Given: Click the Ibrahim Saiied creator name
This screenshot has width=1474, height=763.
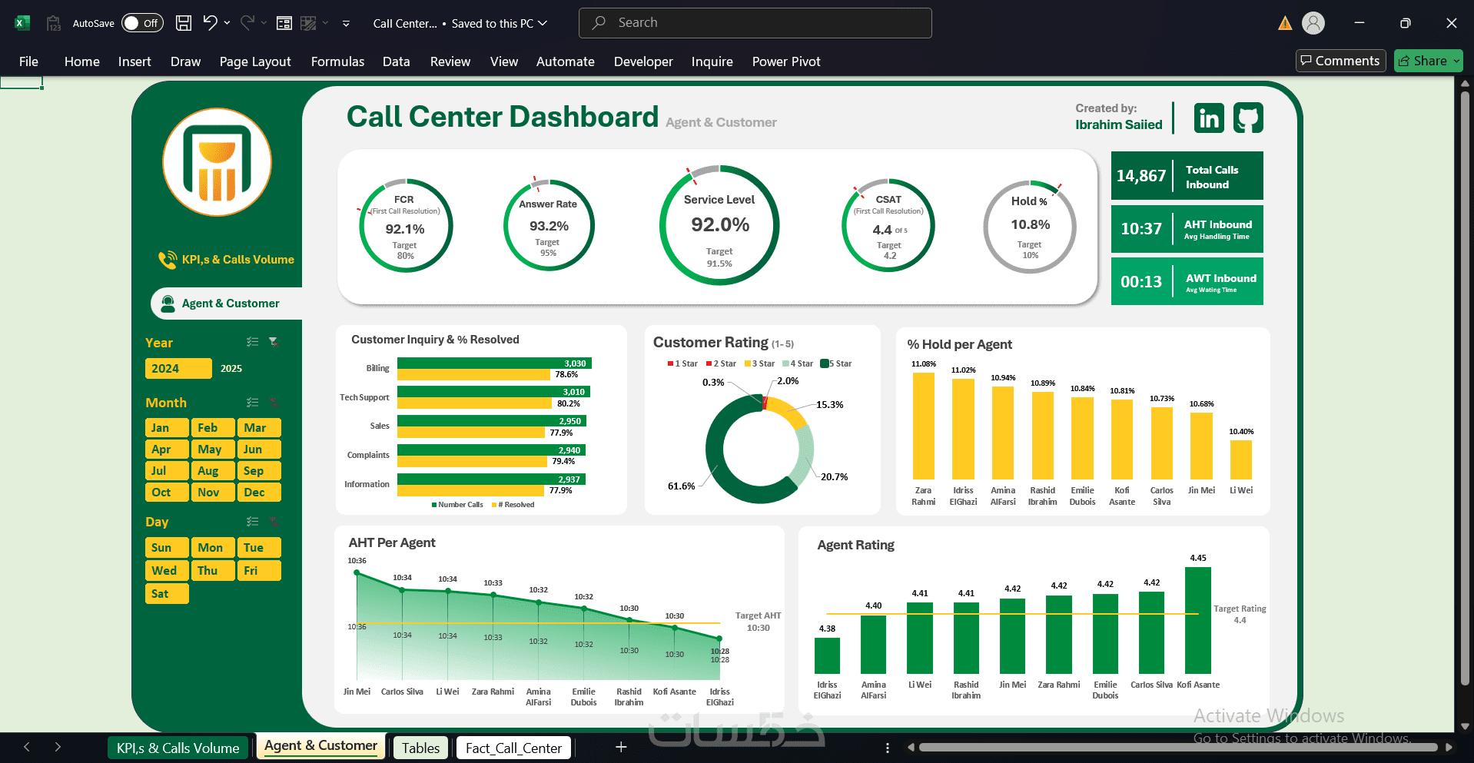Looking at the screenshot, I should [1118, 124].
